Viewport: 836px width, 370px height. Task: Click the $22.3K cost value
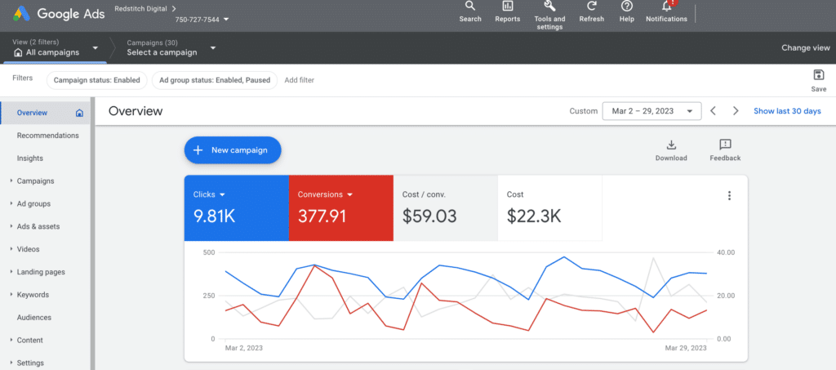tap(534, 216)
